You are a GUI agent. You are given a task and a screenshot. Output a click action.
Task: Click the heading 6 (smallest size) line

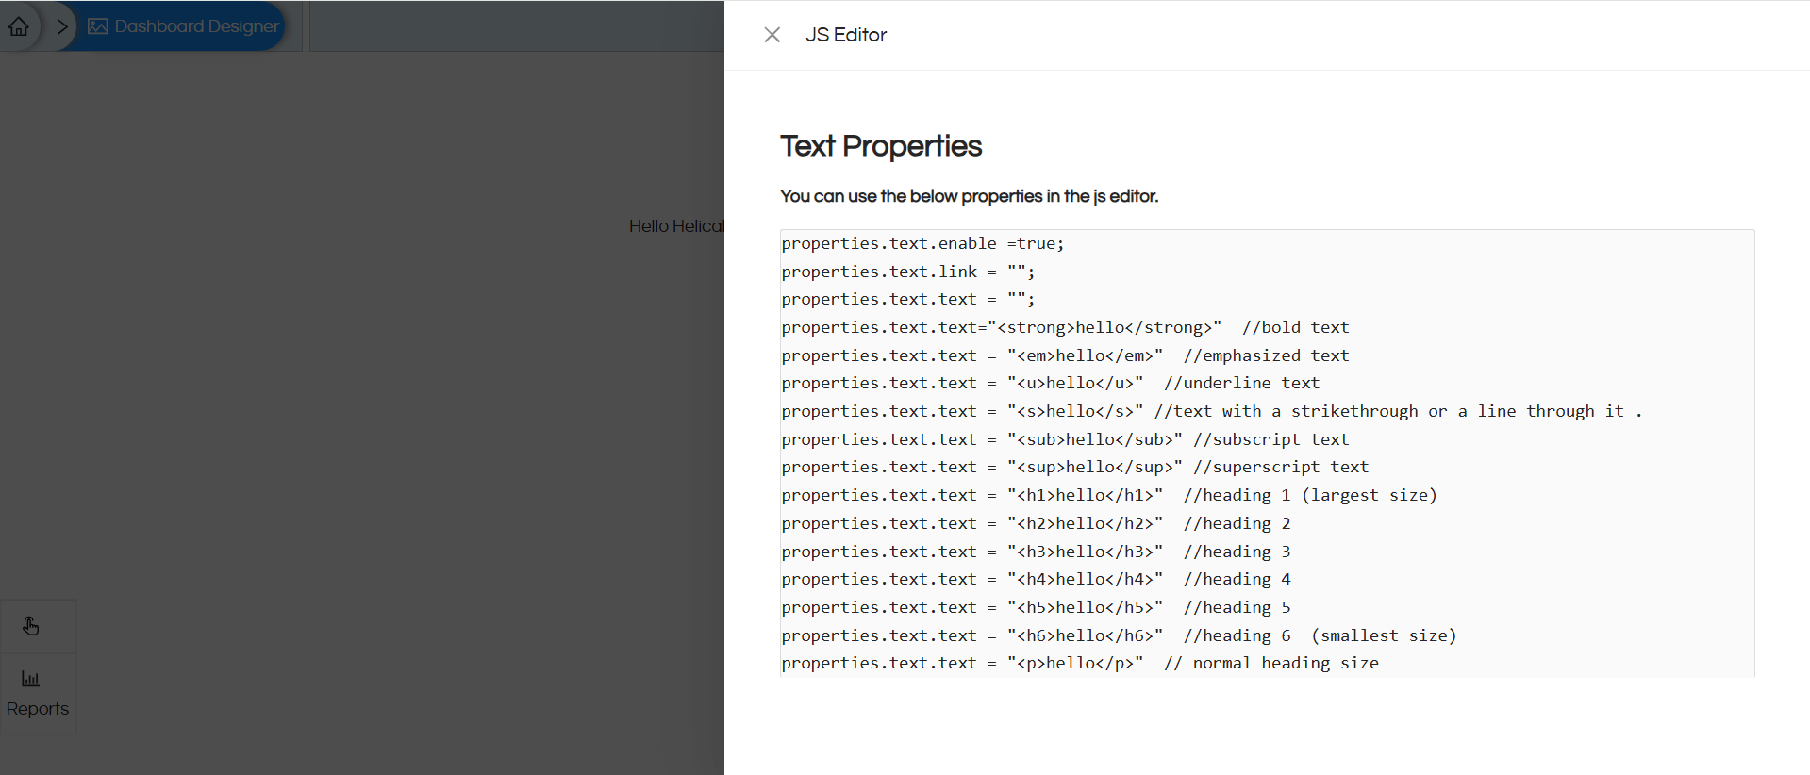1119,635
